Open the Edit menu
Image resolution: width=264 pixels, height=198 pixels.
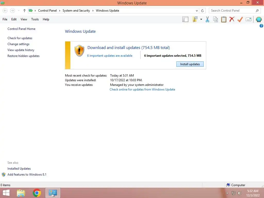coord(14,19)
